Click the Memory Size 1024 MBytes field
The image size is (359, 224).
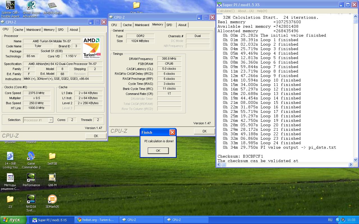(140, 41)
